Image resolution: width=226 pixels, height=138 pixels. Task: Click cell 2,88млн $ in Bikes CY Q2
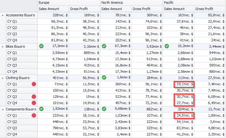pos(178,59)
